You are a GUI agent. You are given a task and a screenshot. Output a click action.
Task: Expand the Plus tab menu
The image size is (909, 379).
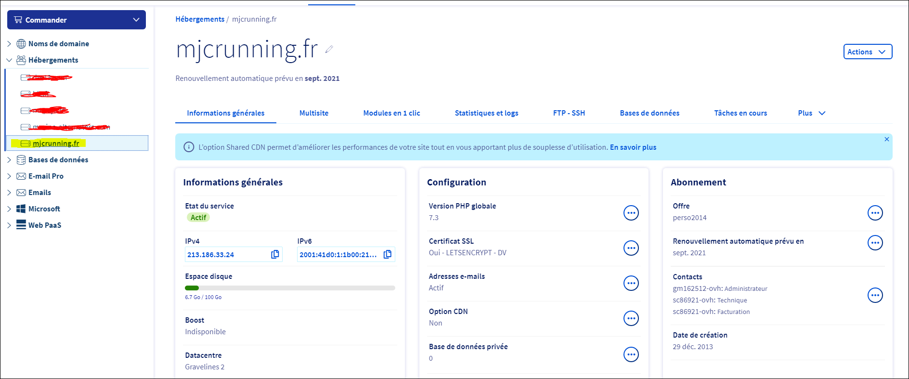pyautogui.click(x=811, y=113)
